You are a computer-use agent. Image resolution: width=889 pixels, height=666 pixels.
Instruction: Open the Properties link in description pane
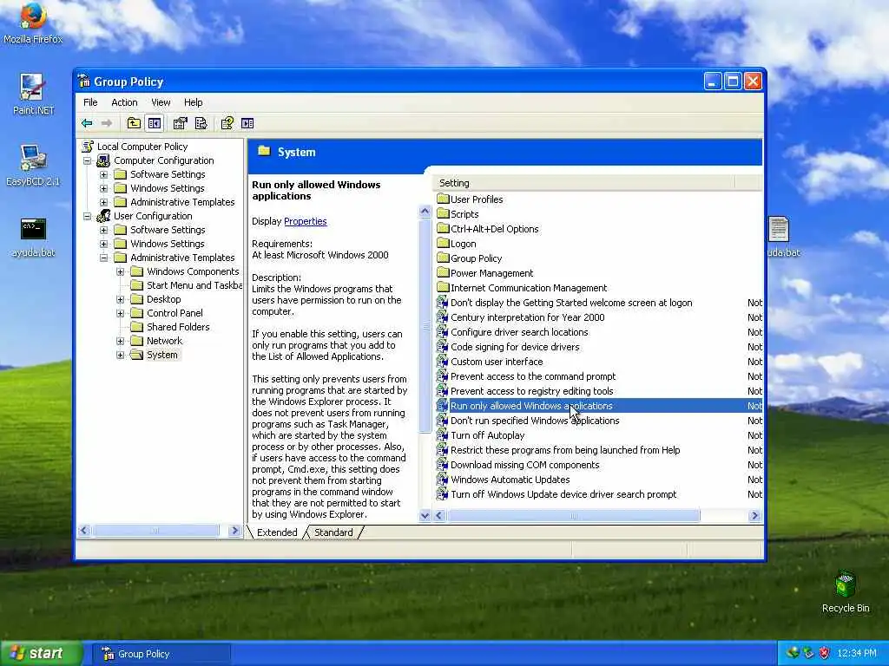pyautogui.click(x=305, y=221)
